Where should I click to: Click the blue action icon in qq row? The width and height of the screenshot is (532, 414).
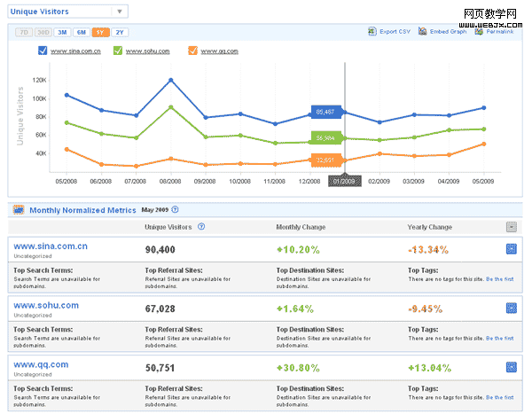click(511, 366)
